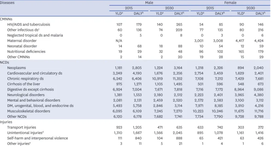The width and height of the screenshot is (272, 146).
Task: Click the value 11,352 in Chronic respiratory row
Action: tap(178, 79)
